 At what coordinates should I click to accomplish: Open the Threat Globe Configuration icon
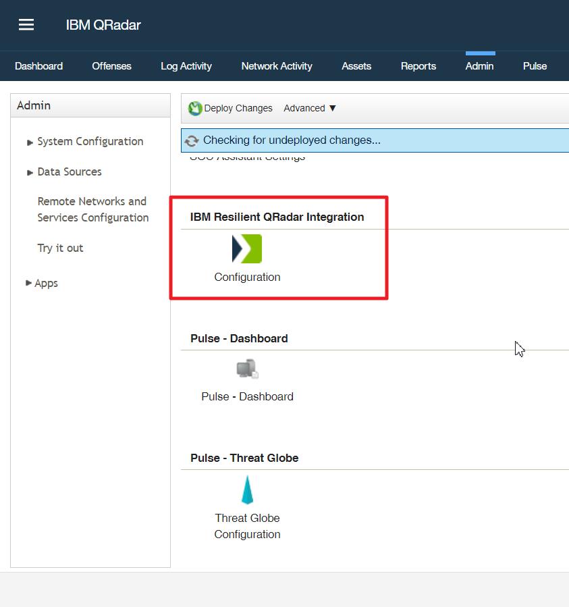coord(247,490)
